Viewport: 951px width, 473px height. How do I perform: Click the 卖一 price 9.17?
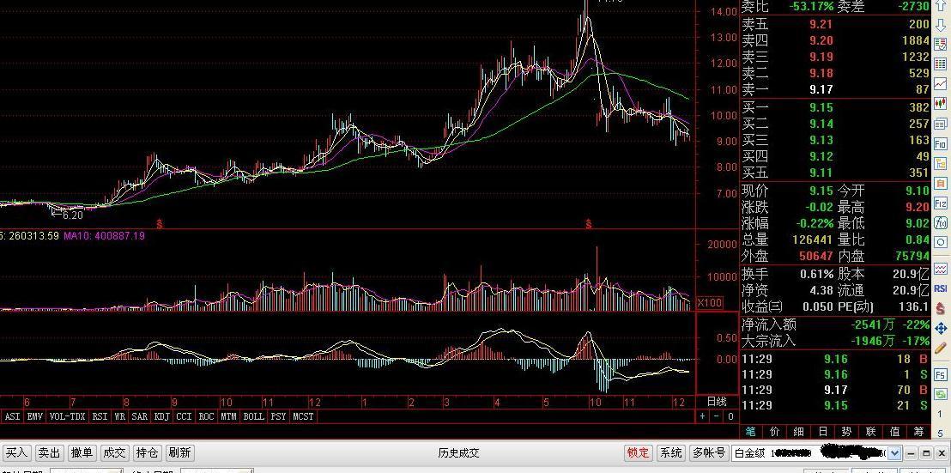[821, 89]
